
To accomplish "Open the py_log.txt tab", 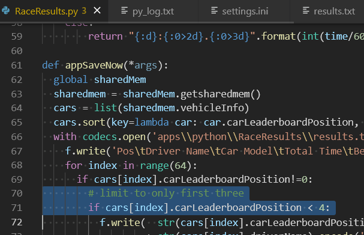I will tap(153, 11).
